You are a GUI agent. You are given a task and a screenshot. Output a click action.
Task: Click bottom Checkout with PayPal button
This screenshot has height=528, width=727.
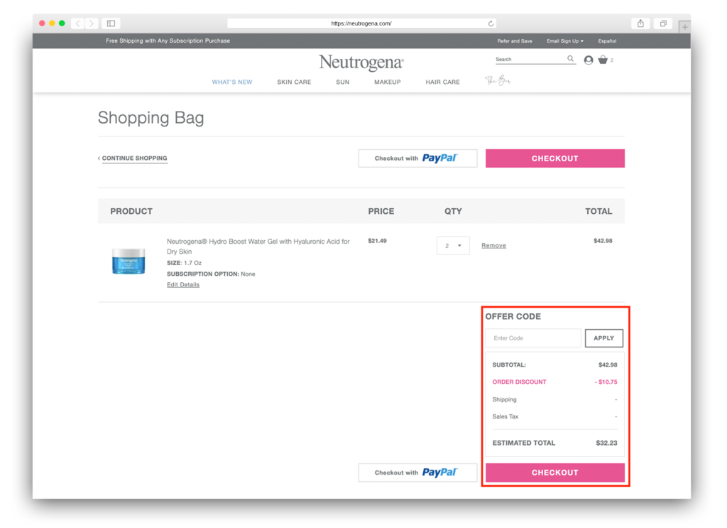click(x=417, y=473)
